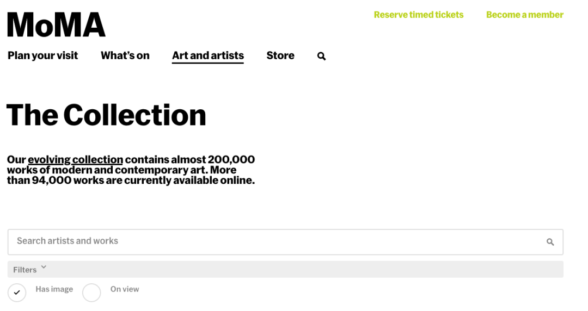Focus the Search artists and works field

[x=272, y=241]
